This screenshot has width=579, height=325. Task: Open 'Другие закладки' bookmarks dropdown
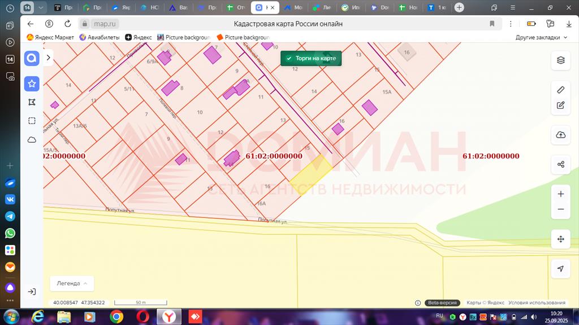coord(541,37)
